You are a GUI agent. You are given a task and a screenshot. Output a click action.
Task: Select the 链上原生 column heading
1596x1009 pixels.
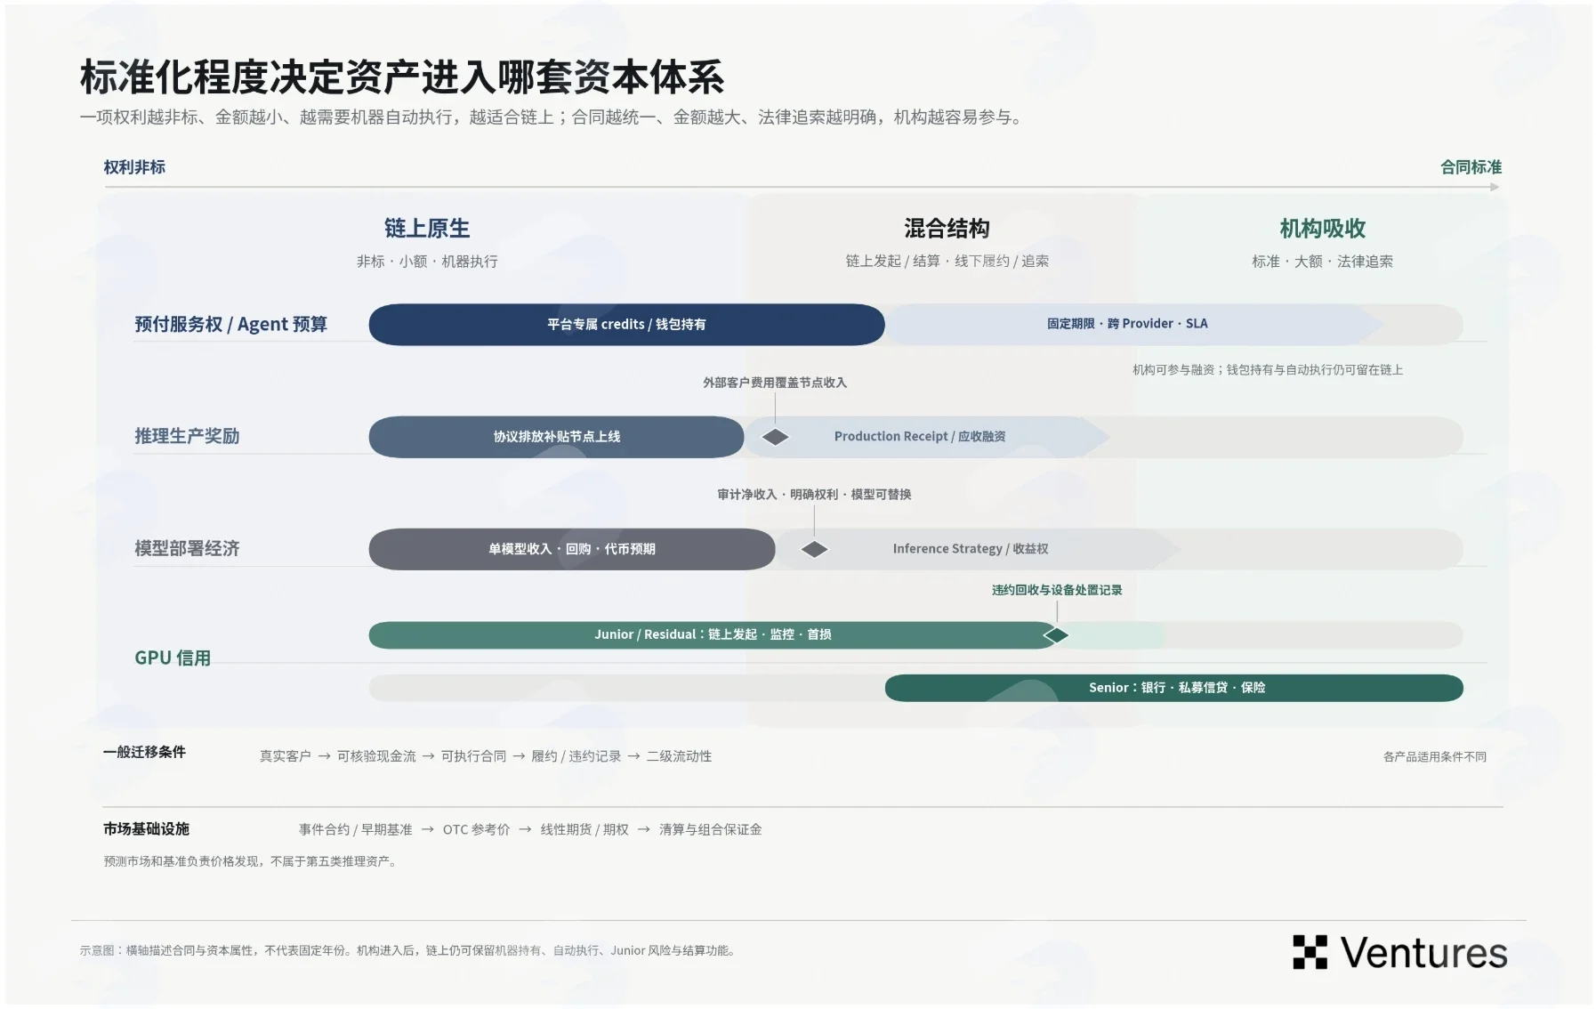coord(427,229)
